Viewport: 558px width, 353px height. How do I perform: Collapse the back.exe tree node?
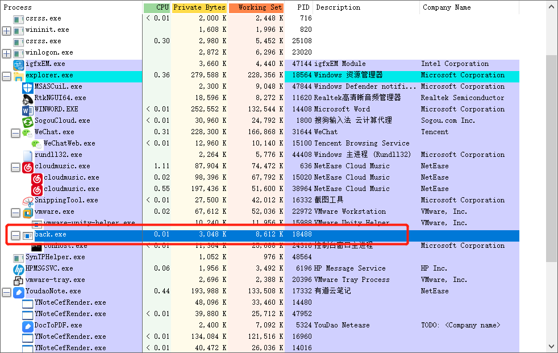[15, 235]
